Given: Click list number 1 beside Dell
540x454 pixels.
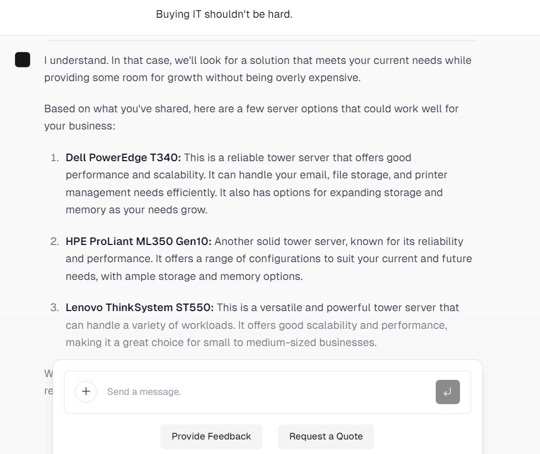Looking at the screenshot, I should tap(54, 157).
